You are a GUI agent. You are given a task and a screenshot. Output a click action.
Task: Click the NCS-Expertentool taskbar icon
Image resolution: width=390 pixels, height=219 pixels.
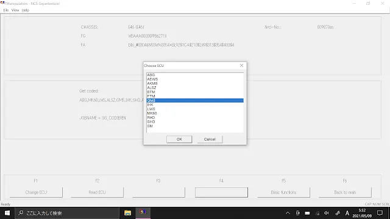point(143,212)
